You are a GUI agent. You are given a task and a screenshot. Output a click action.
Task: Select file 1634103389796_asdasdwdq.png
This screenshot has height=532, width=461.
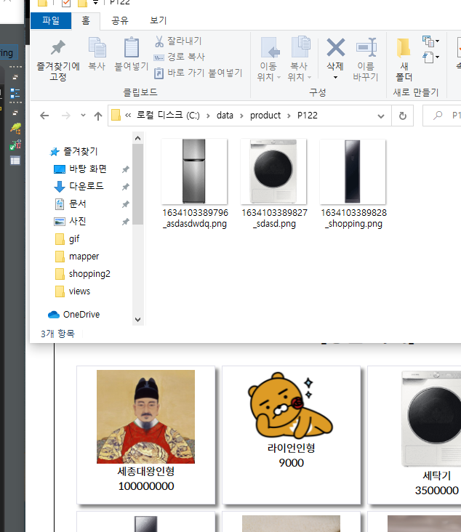[x=195, y=183]
